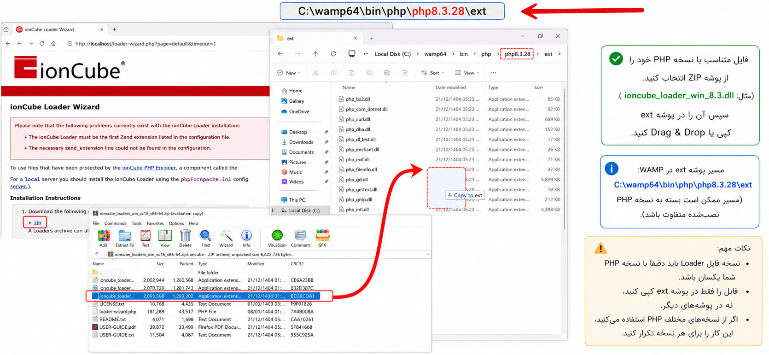Click the View icon in WinRAR toolbar

(165, 238)
